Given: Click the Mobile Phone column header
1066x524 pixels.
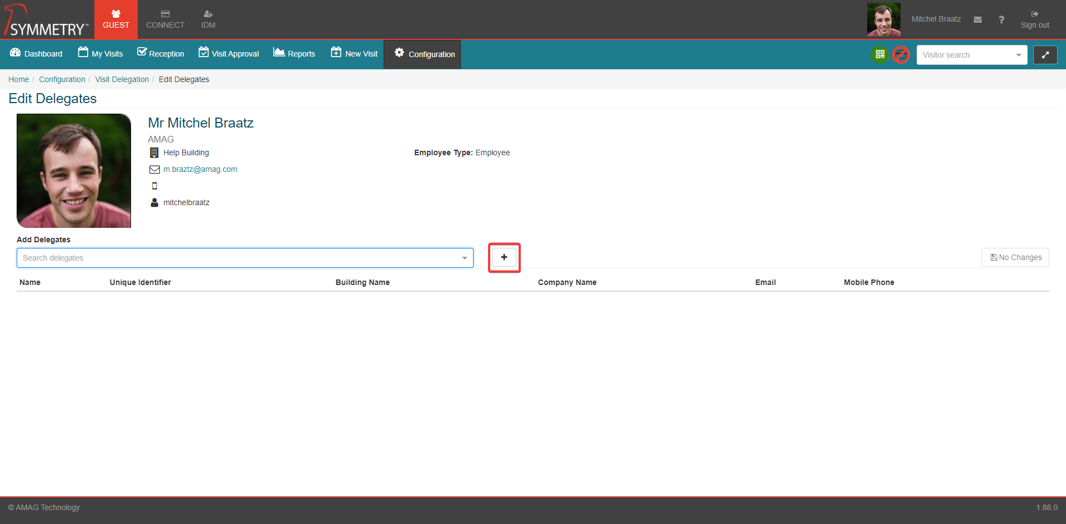Looking at the screenshot, I should pyautogui.click(x=869, y=282).
